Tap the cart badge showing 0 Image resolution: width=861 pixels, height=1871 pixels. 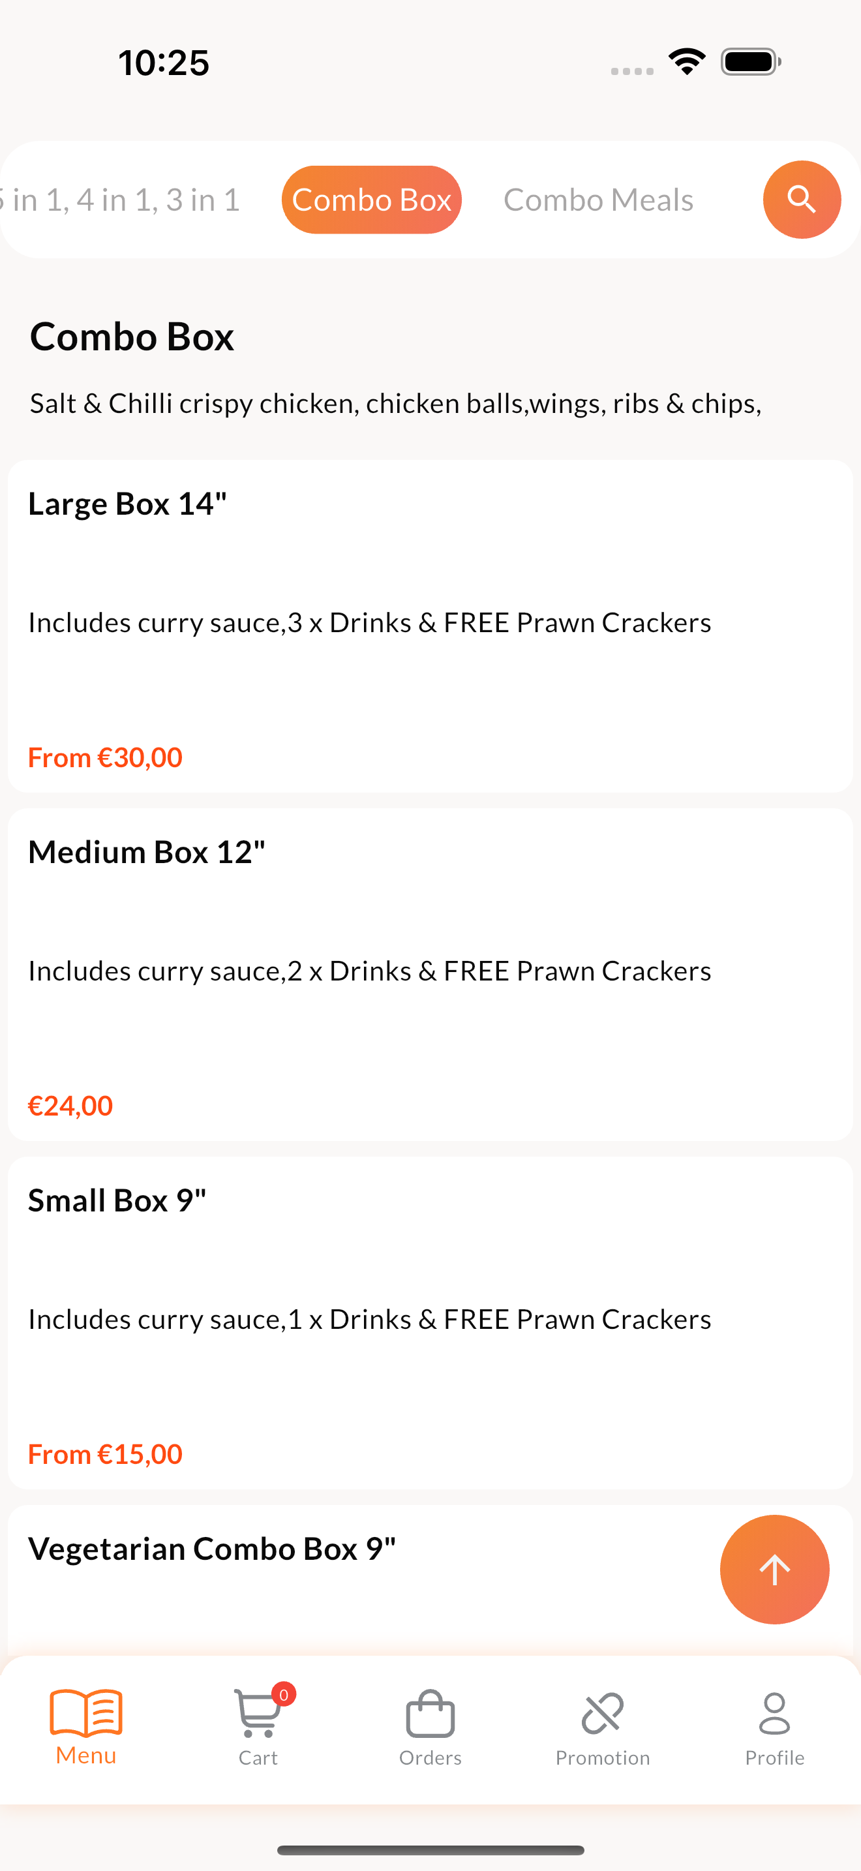point(284,1694)
